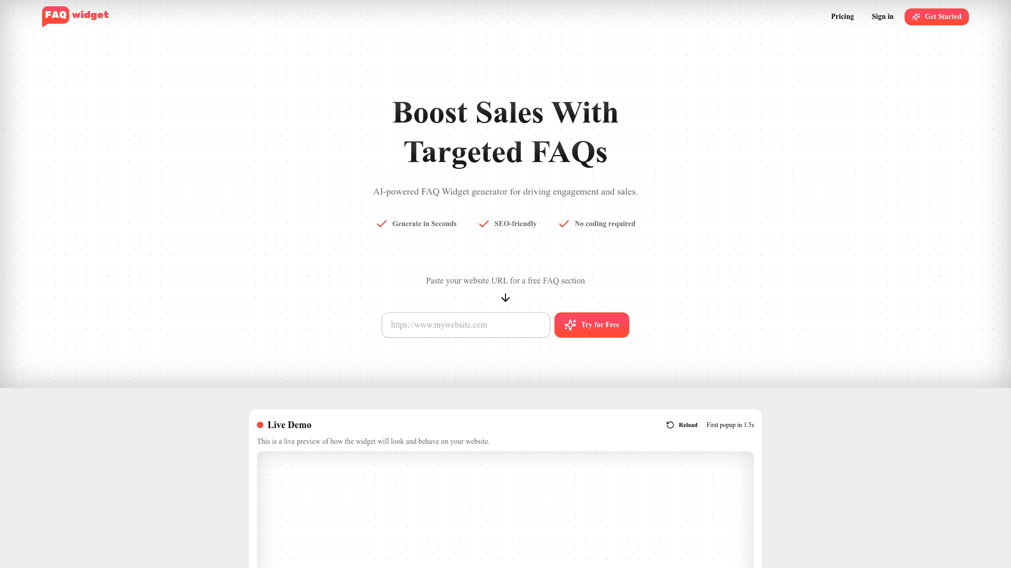
Task: Click the Try for Free button
Action: click(x=592, y=324)
